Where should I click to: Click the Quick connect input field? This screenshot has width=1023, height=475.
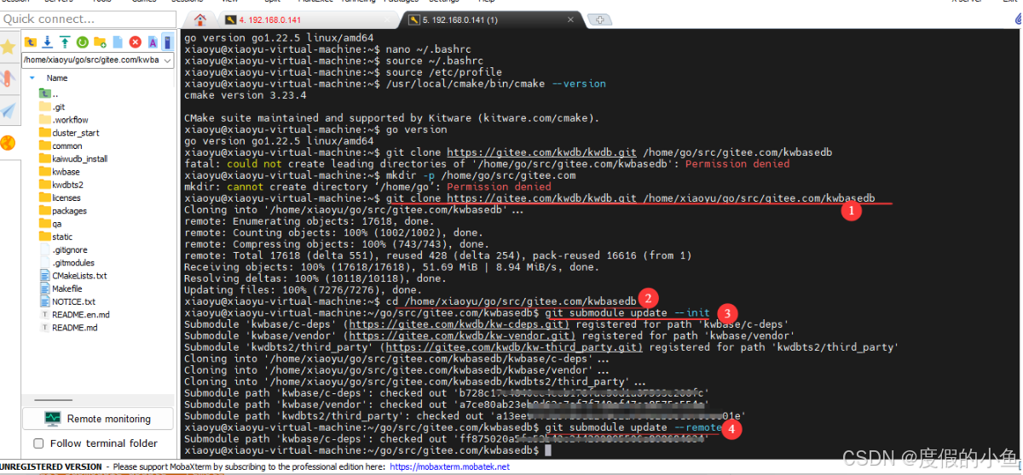(85, 19)
